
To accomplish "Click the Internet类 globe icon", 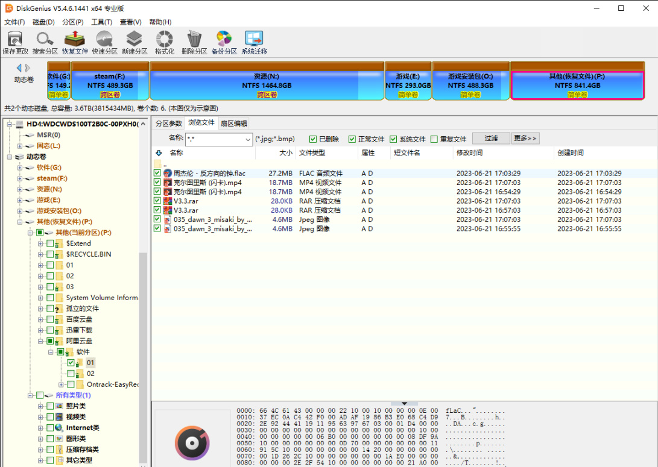I will pyautogui.click(x=60, y=428).
